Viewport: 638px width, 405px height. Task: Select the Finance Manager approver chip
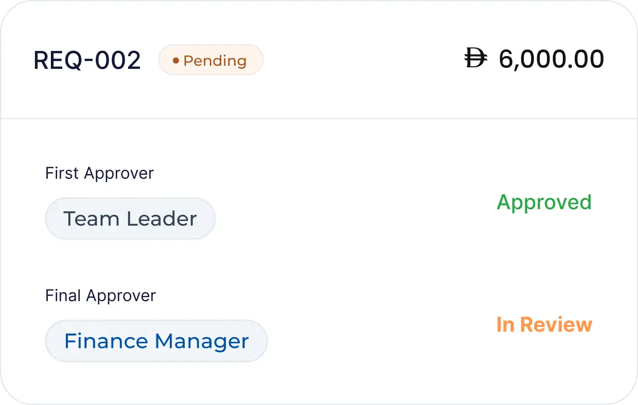[156, 341]
